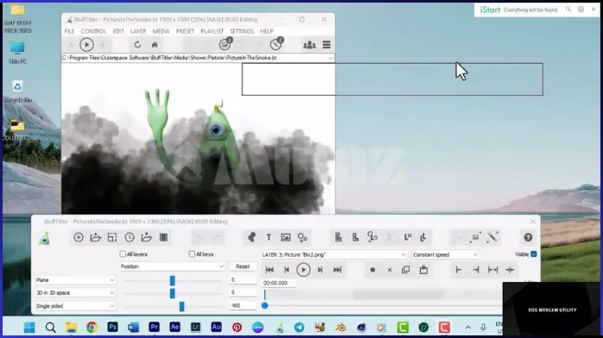The width and height of the screenshot is (603, 338).
Task: Click the delete key X button
Action: (x=389, y=270)
